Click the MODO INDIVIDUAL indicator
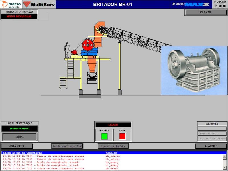The image size is (228, 171). (x=19, y=17)
